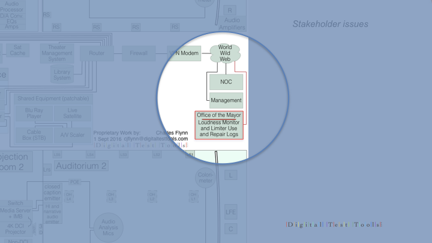Click the Office of the Mayor heading
Viewport: 432px width, 243px height.
tap(219, 115)
